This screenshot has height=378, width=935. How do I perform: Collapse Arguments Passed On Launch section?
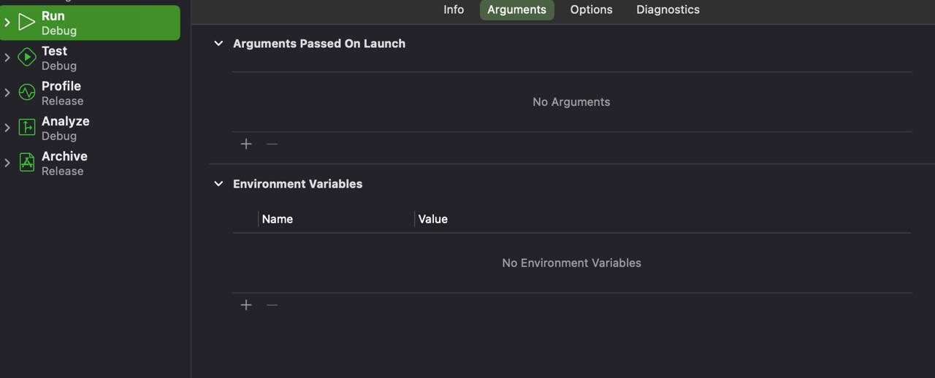[218, 44]
